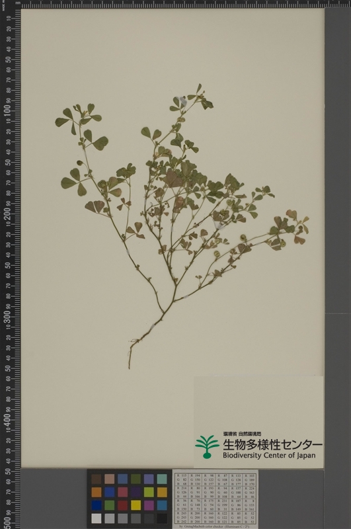Click the 100 mark on the ruler
This screenshot has height=529, width=351.
7,110
